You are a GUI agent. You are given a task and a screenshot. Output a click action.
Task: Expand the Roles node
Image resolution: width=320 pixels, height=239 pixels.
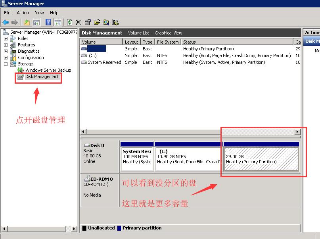6,38
